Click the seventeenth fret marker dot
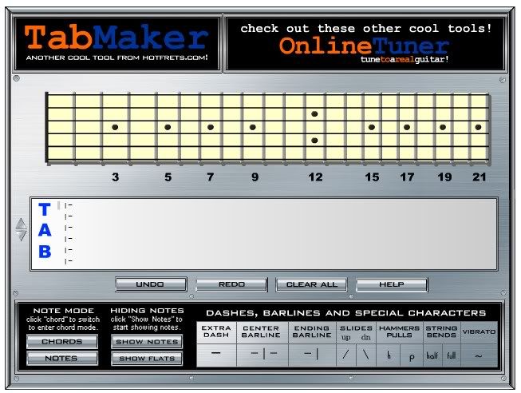Viewport: 521px width, 393px height. tap(407, 127)
